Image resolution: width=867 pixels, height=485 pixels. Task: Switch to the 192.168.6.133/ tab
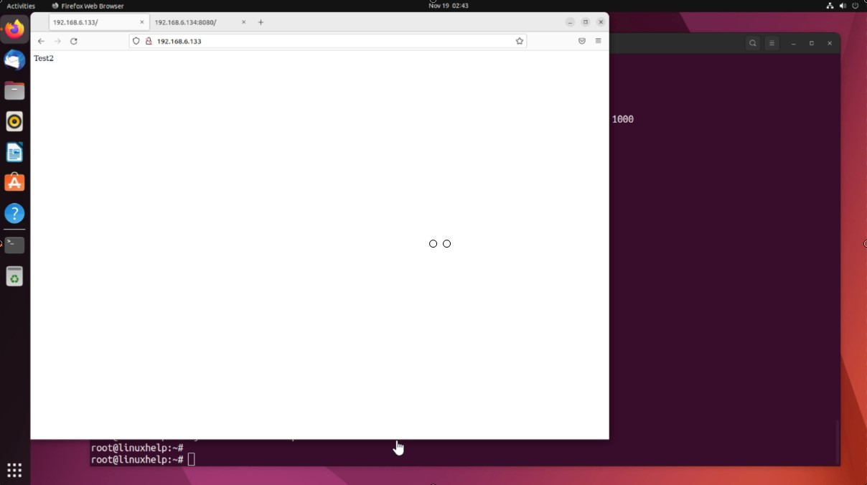click(x=99, y=22)
